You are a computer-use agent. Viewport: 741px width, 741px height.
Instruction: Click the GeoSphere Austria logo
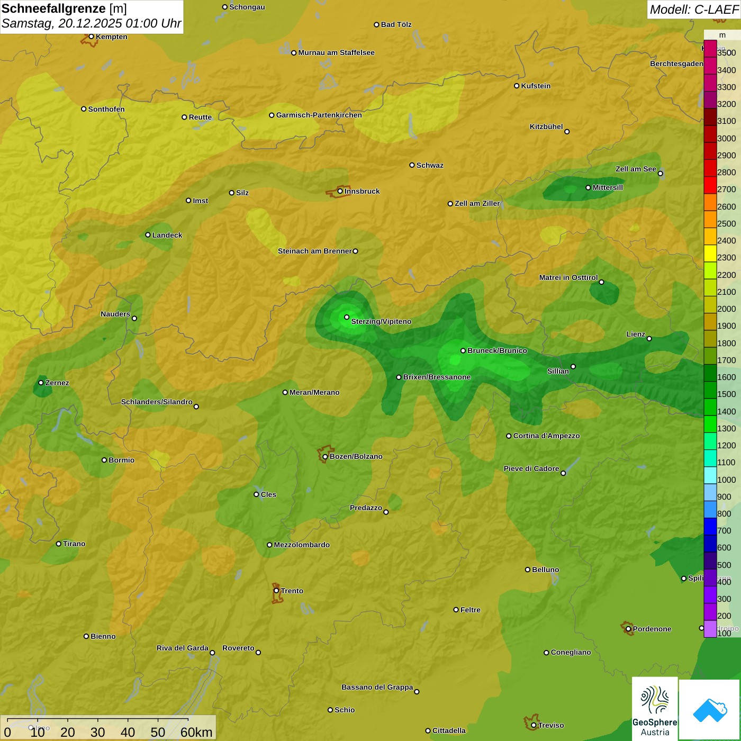[655, 709]
